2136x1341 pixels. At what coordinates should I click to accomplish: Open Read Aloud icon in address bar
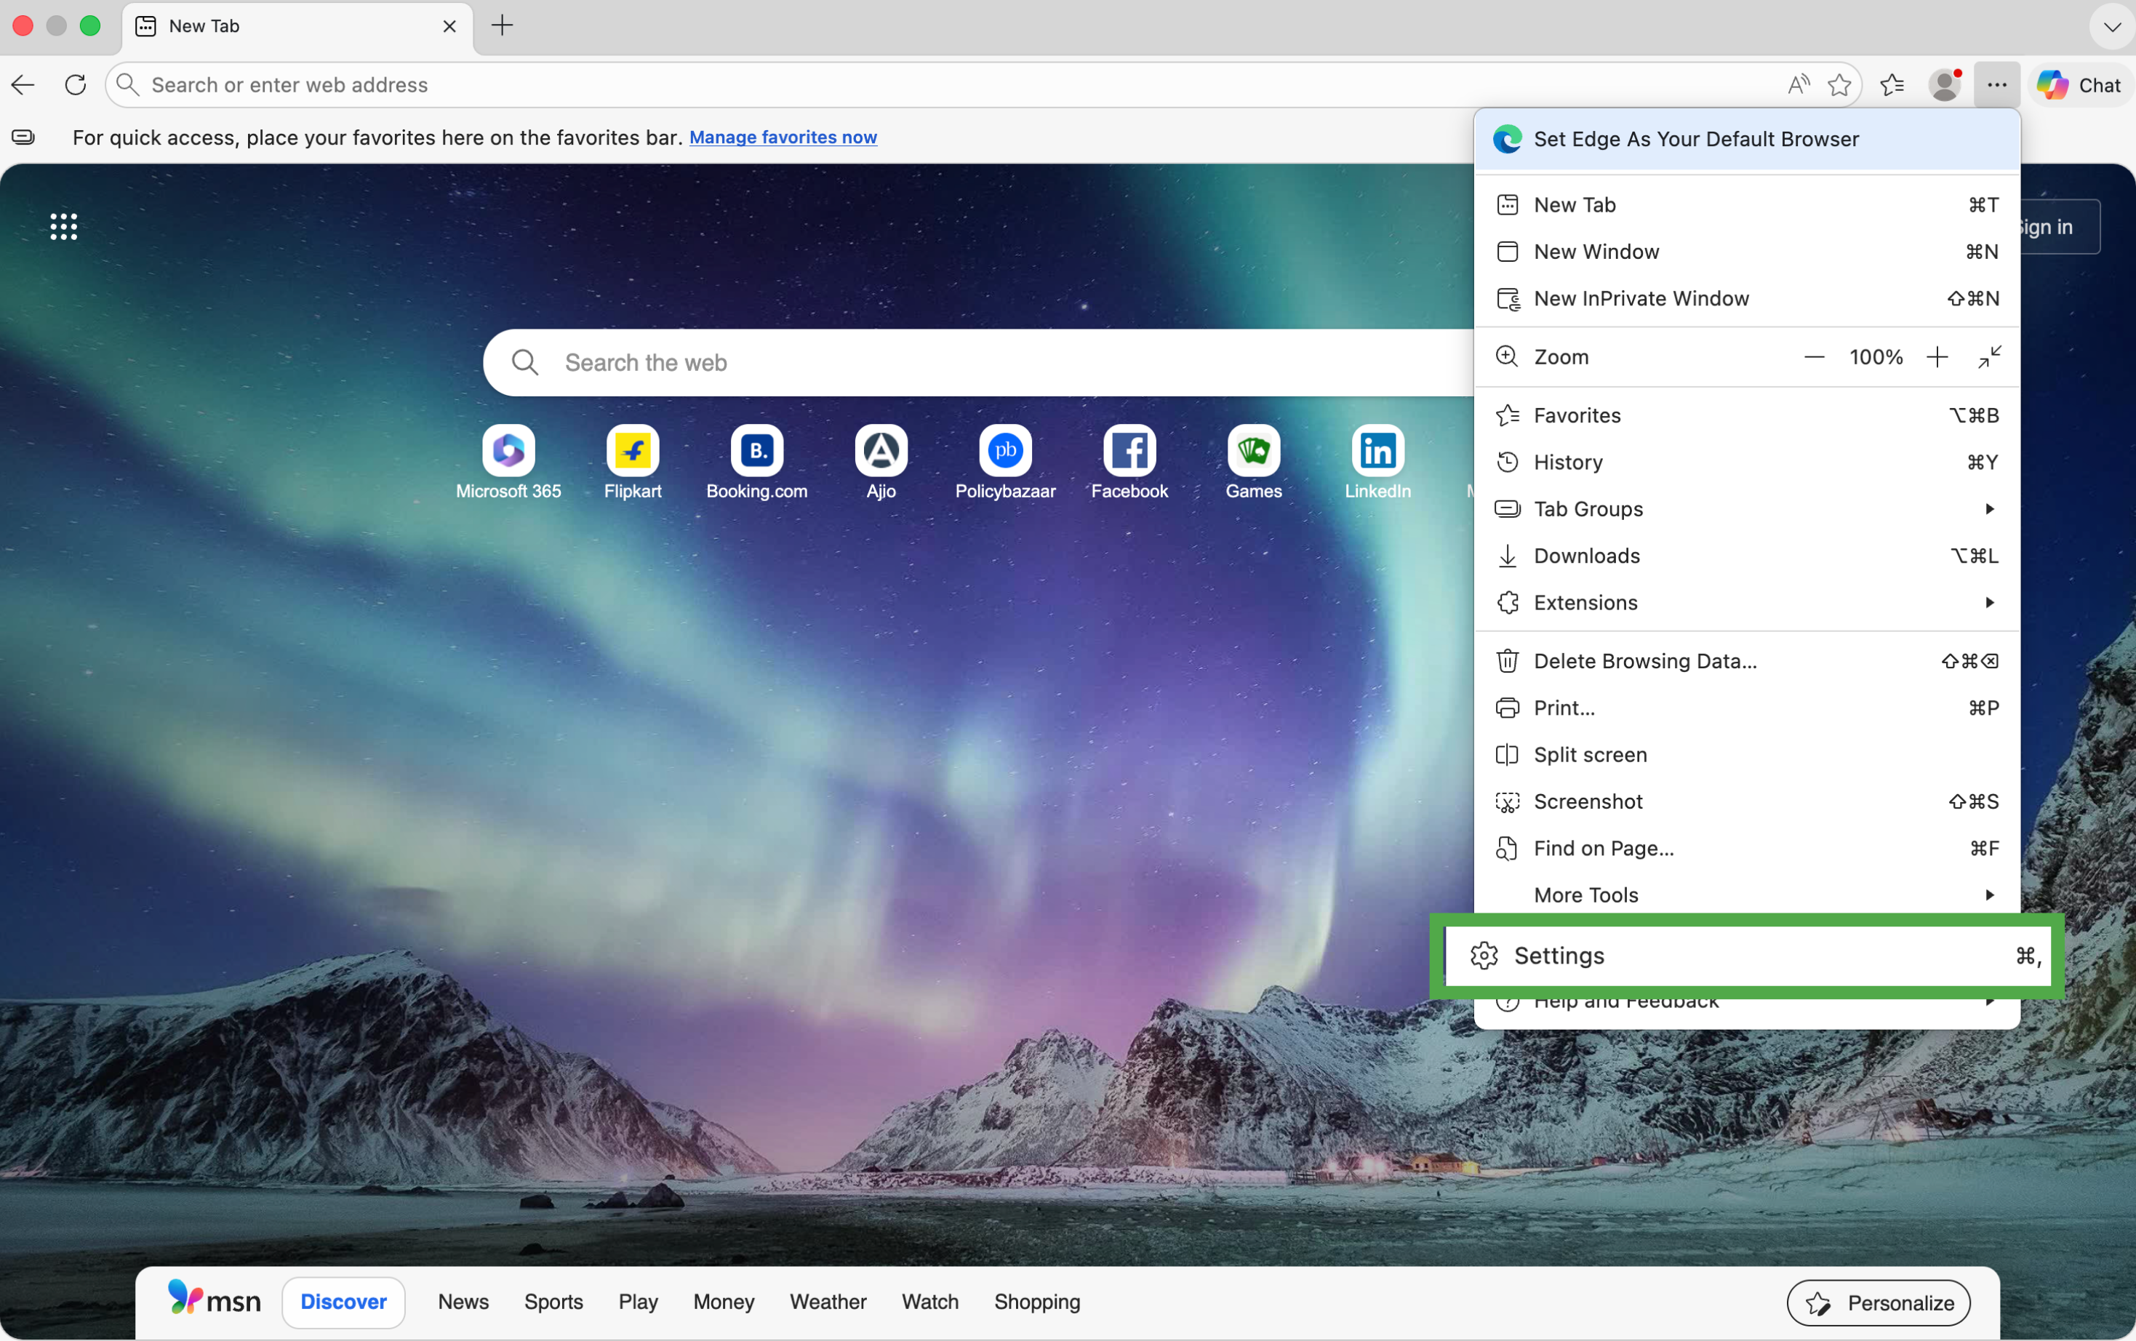tap(1798, 85)
